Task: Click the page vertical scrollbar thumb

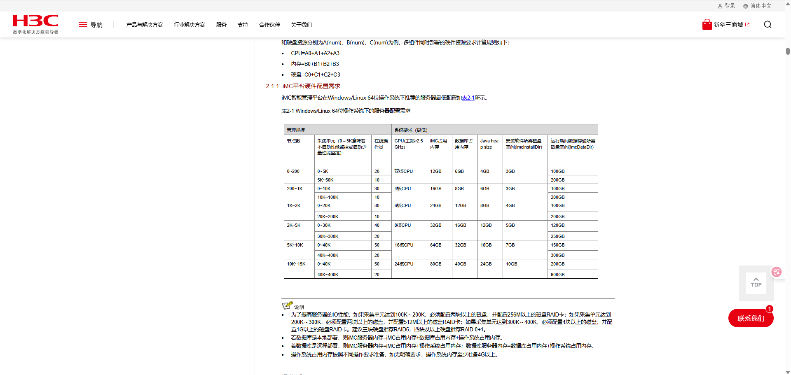Action: [x=788, y=51]
